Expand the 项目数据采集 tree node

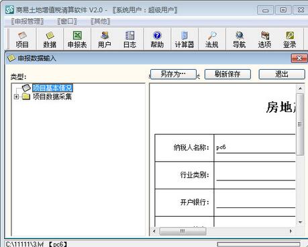click(x=16, y=97)
